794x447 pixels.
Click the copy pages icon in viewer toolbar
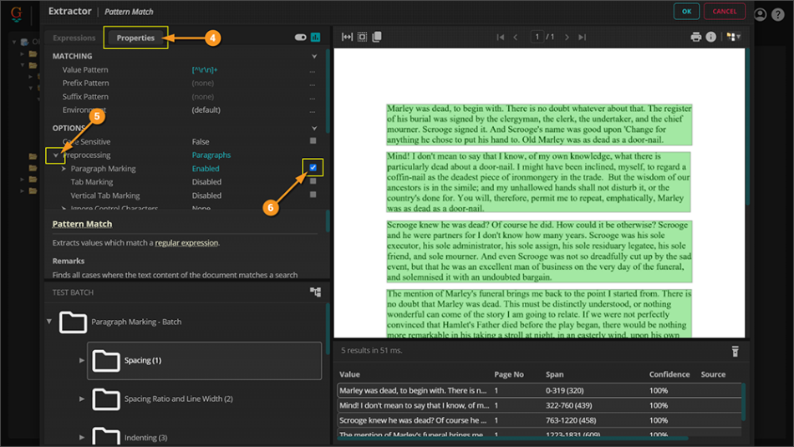pos(377,37)
